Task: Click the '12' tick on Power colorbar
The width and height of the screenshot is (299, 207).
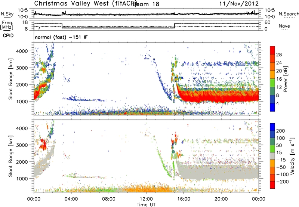Action: tap(279, 87)
